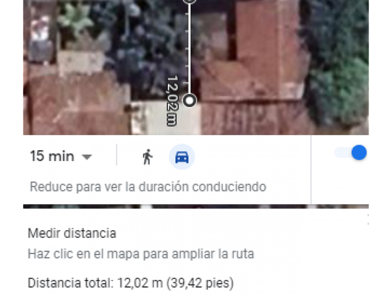Click the small beige rooftop left of the trees

click(80, 63)
